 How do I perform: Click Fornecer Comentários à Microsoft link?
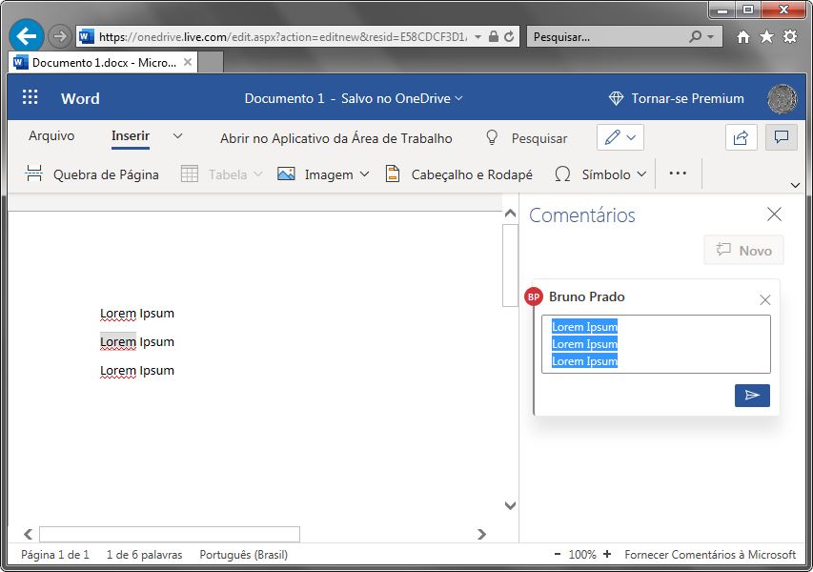(710, 555)
